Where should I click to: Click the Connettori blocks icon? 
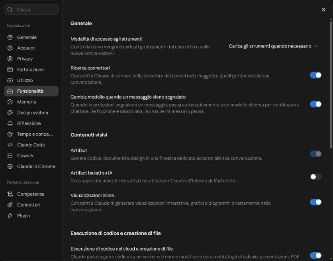pos(10,205)
